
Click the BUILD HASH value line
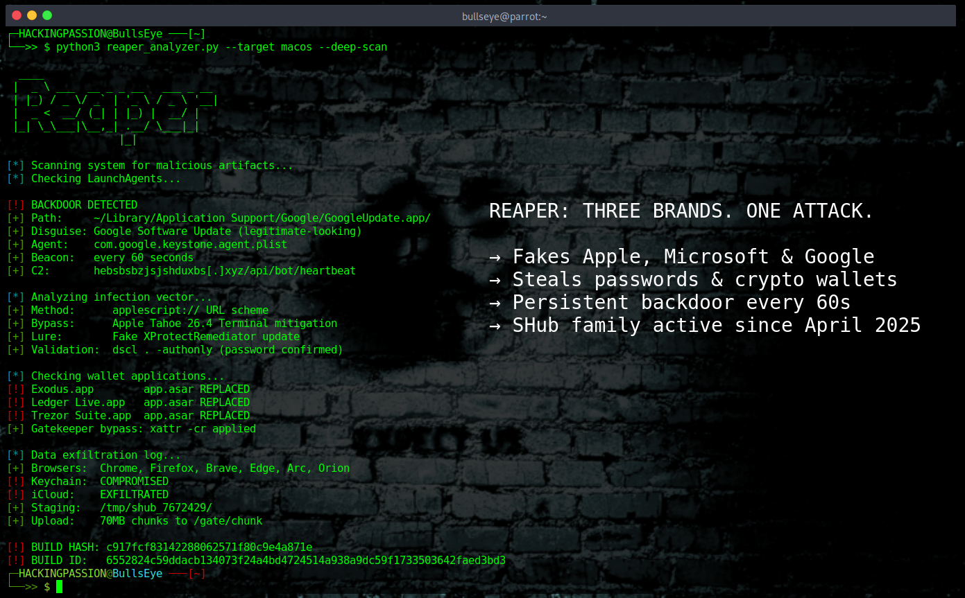pyautogui.click(x=160, y=547)
